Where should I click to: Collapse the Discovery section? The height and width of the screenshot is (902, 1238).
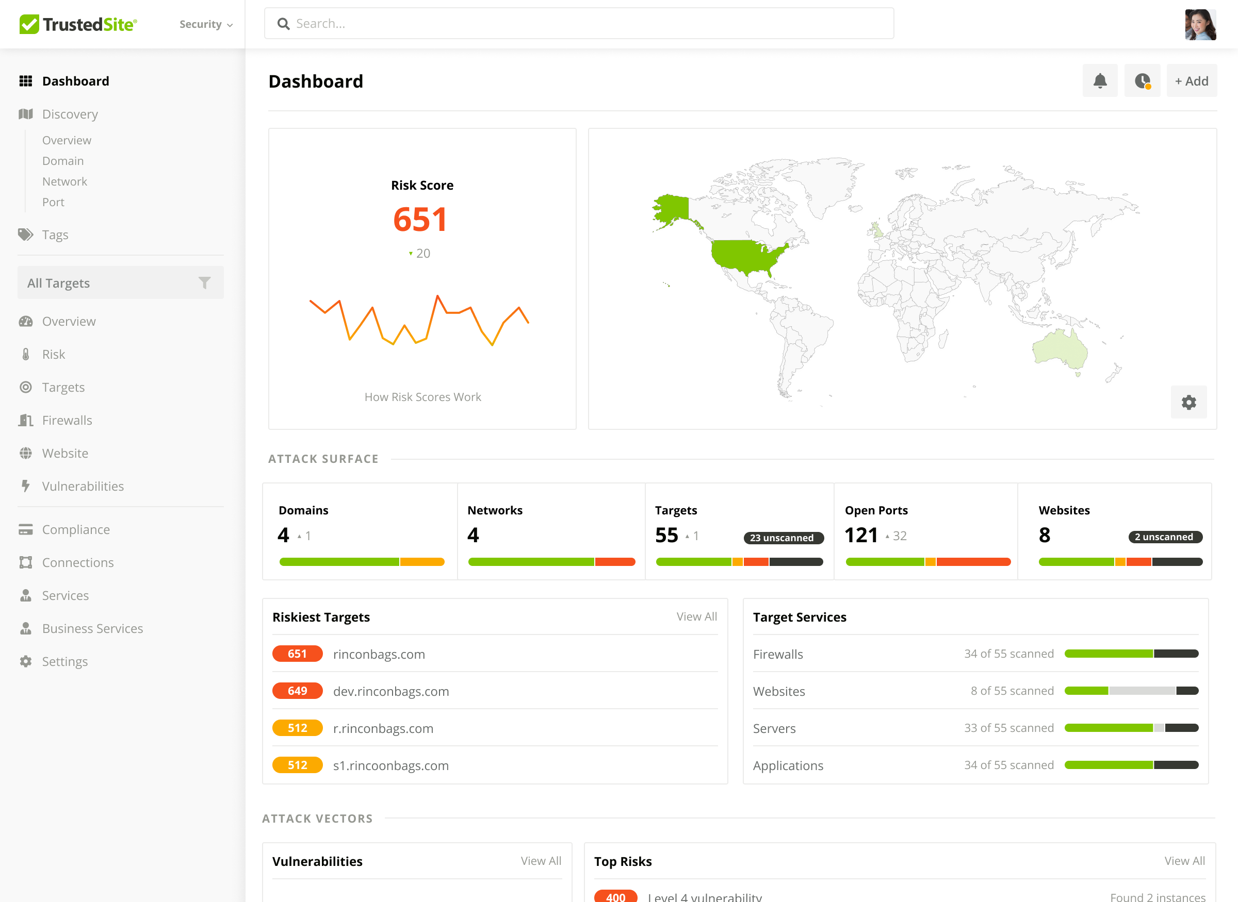tap(70, 114)
